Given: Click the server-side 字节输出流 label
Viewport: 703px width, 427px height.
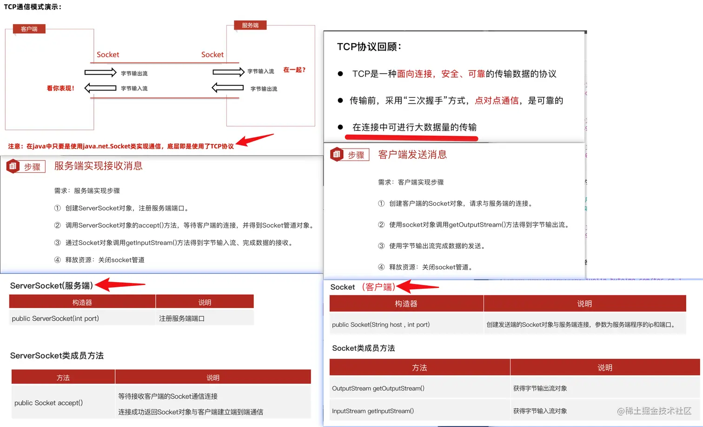Looking at the screenshot, I should pyautogui.click(x=264, y=89).
